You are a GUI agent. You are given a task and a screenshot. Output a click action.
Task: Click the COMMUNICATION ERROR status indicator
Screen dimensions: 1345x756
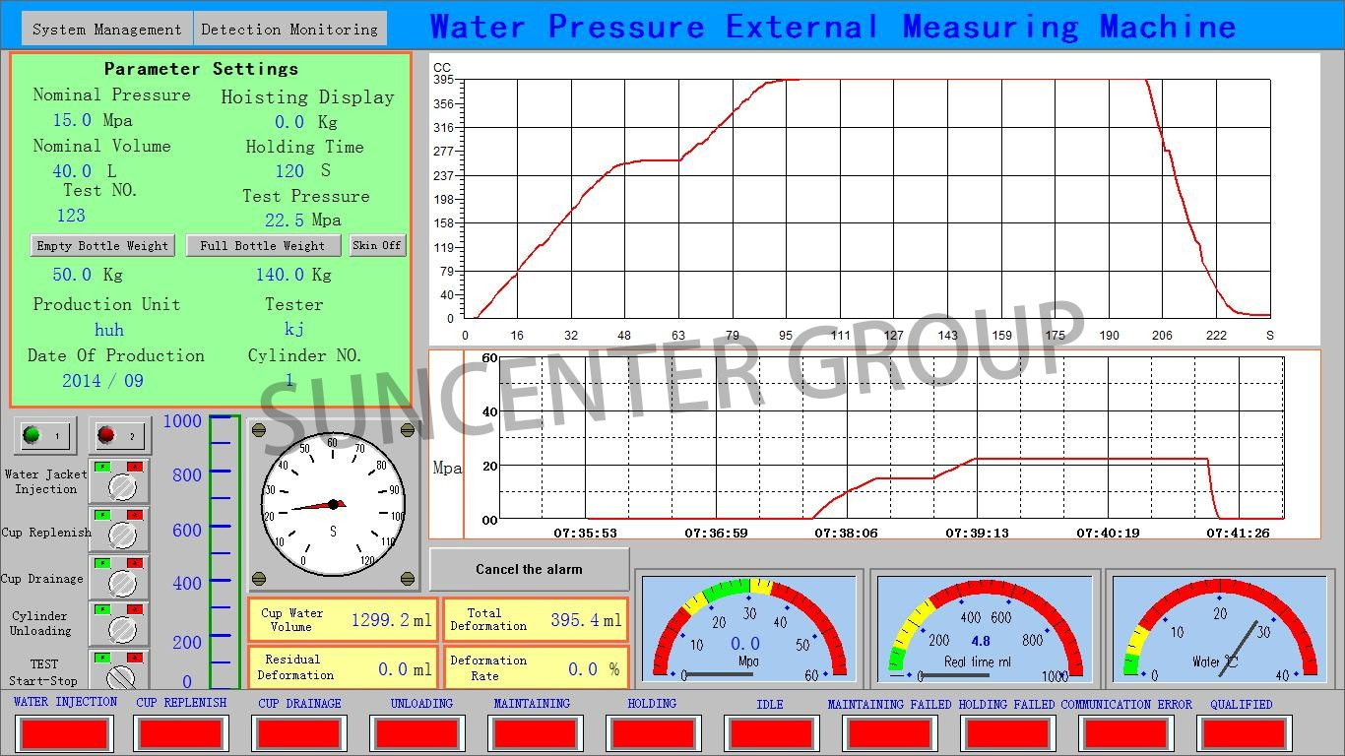pyautogui.click(x=1125, y=733)
